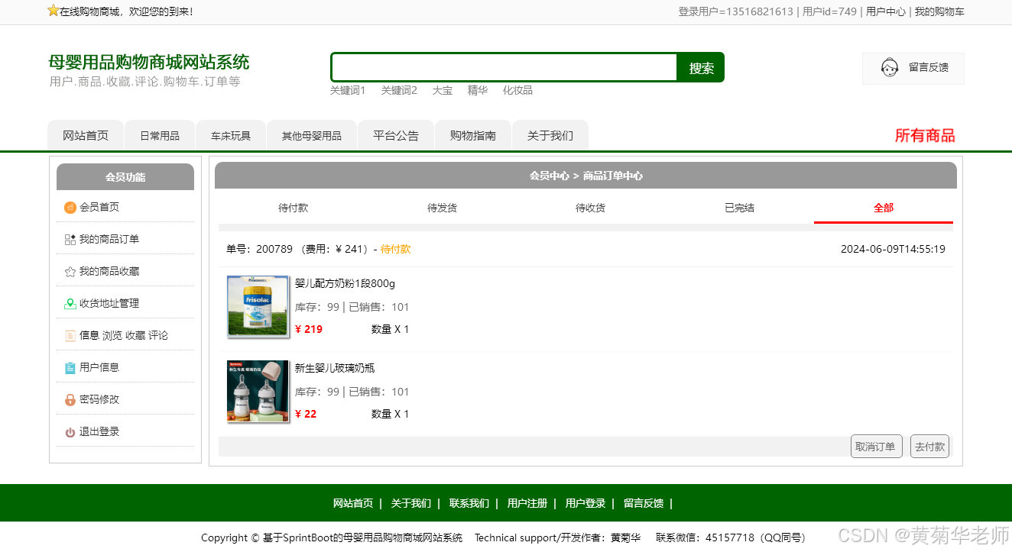Click the order number text 单号：200789
The image size is (1012, 552).
coord(259,249)
